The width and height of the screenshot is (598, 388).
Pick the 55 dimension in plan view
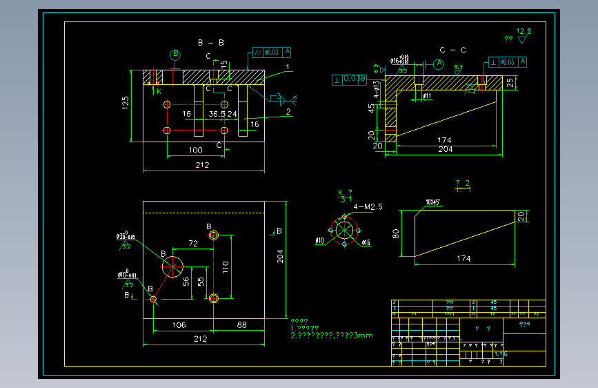[x=201, y=282]
